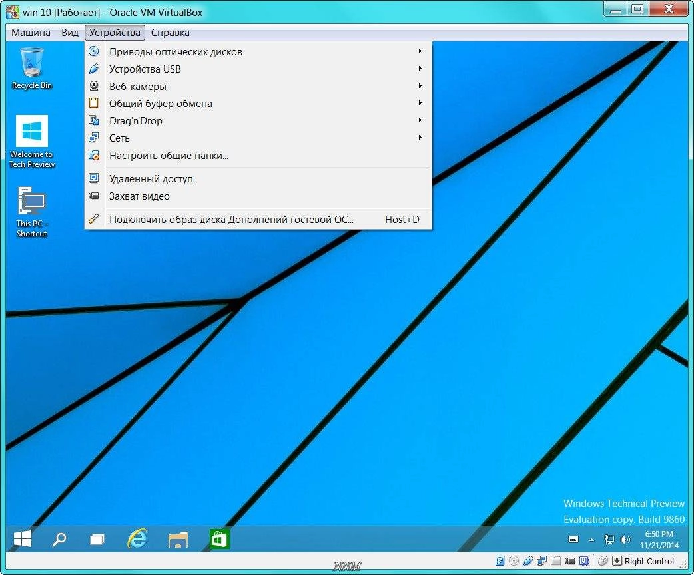The image size is (694, 575).
Task: Click hard disk indicator in VirtualBox status bar
Action: [x=500, y=561]
